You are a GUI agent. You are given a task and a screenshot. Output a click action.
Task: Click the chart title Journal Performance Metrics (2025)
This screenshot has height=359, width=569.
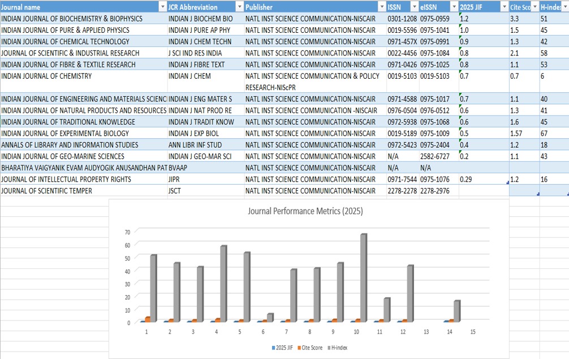(x=305, y=211)
